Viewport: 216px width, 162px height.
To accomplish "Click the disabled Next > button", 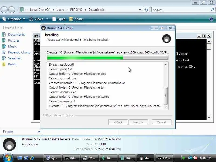I will [x=138, y=122].
